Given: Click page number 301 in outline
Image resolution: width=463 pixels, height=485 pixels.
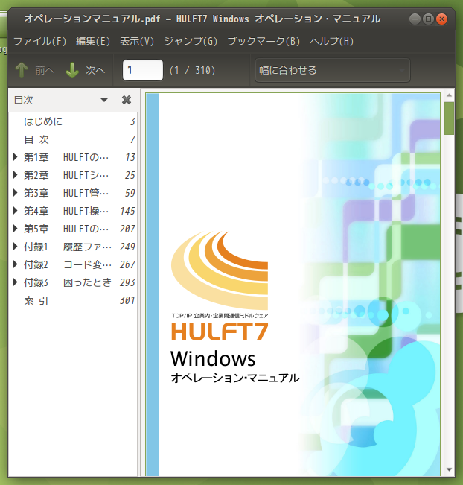Looking at the screenshot, I should tap(127, 300).
